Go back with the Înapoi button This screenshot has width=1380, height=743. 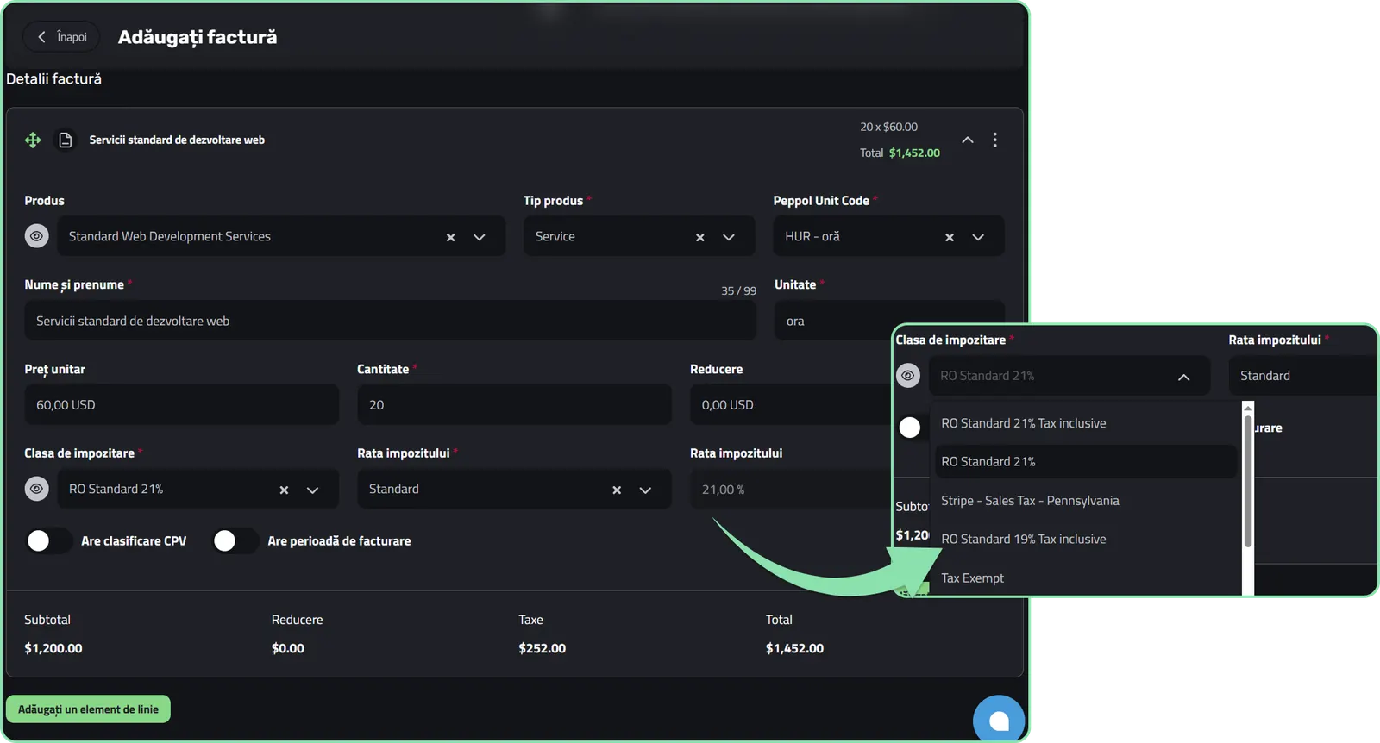(61, 37)
